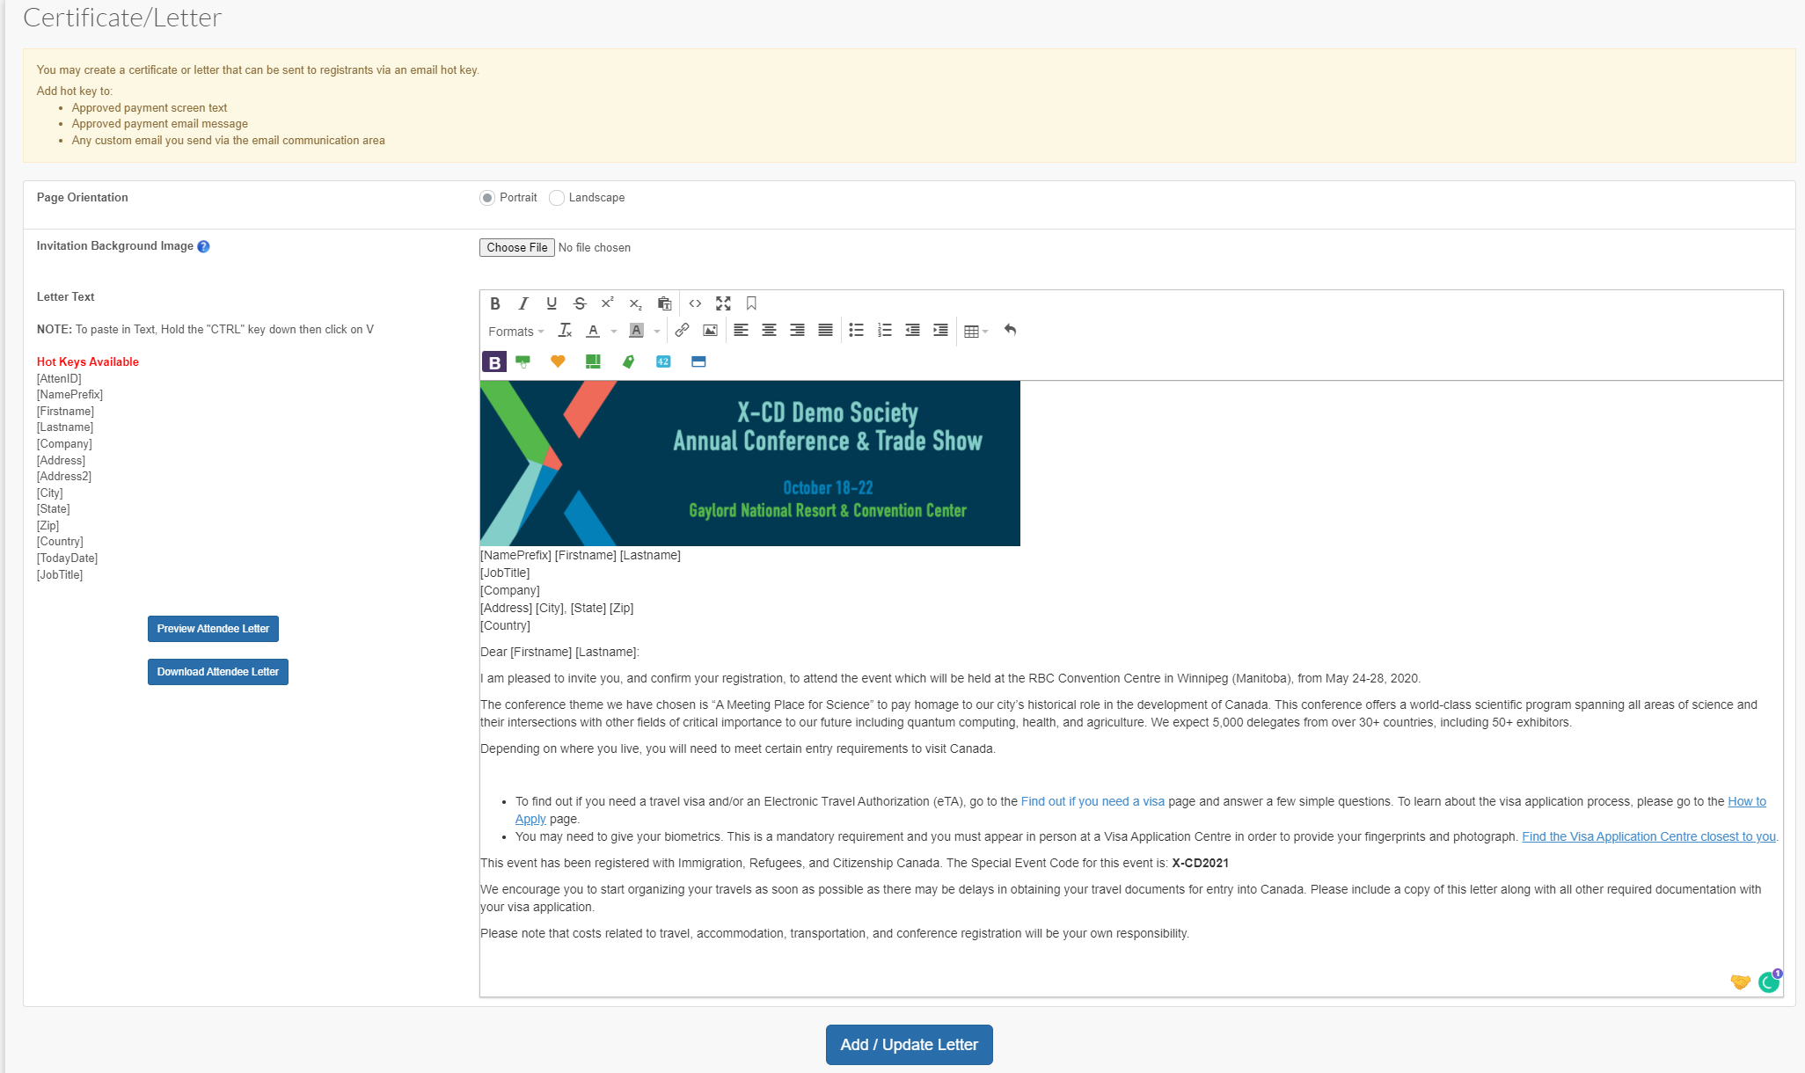The image size is (1805, 1073).
Task: Click the 'Dear [Firstname] [Lastname]:' line in editor
Action: click(559, 652)
